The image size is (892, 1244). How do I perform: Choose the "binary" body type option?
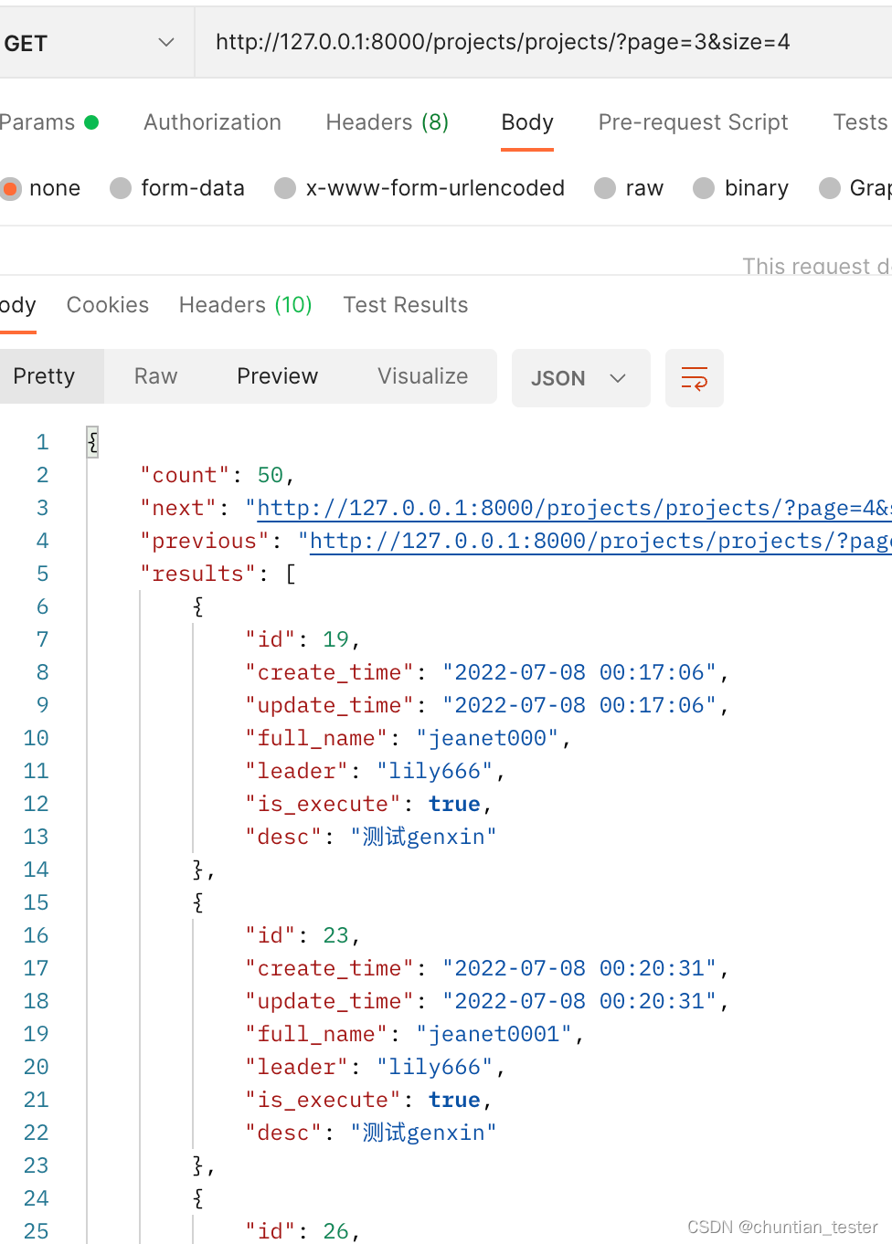coord(704,188)
